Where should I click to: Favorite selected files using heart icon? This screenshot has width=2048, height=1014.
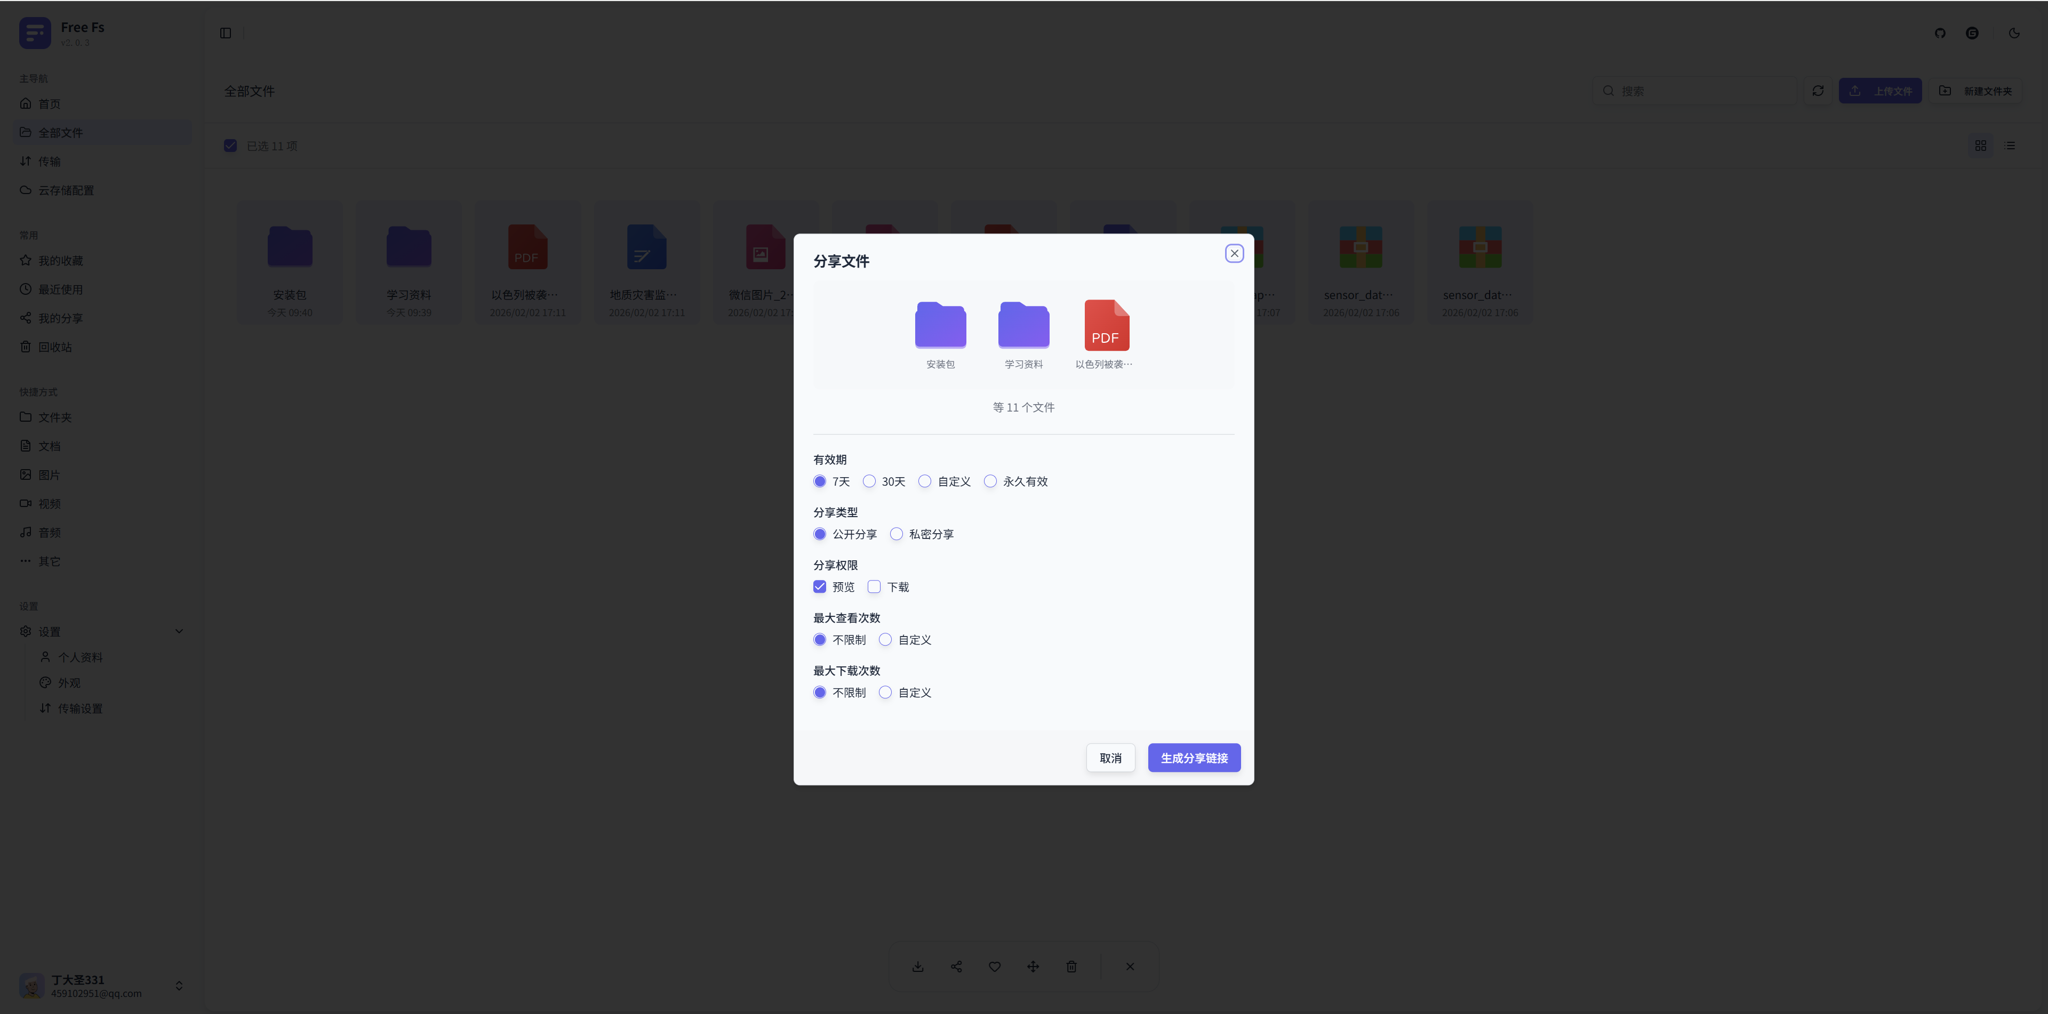(x=995, y=967)
